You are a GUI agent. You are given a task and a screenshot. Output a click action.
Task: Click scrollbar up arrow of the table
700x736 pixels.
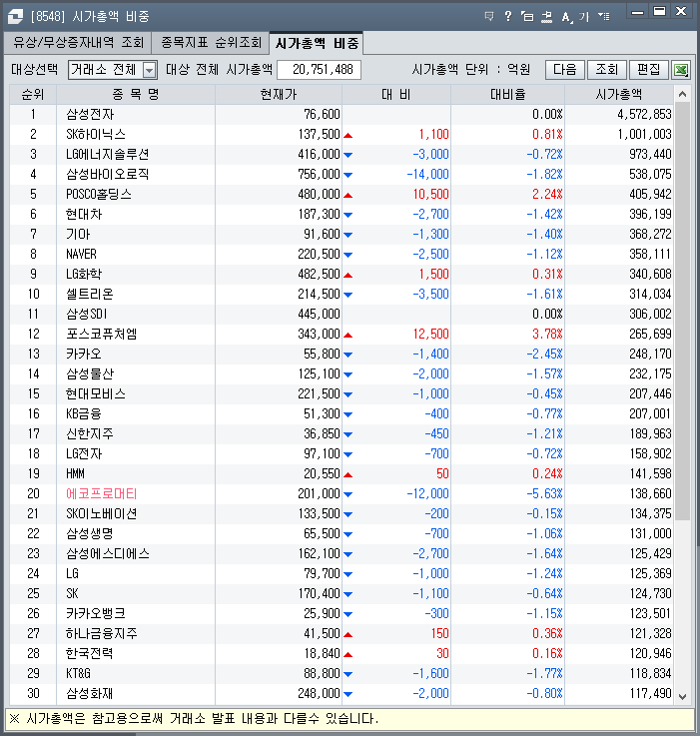click(683, 94)
